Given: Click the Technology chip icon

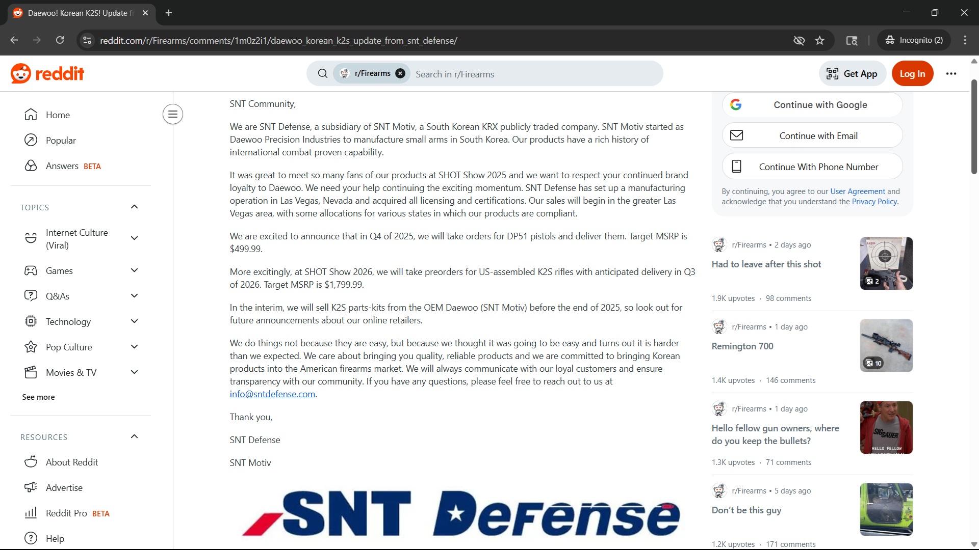Looking at the screenshot, I should coord(31,321).
